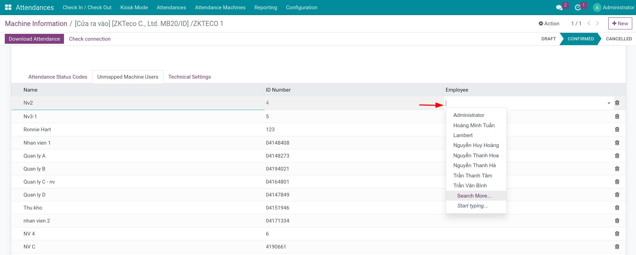Open the apps grid menu icon
Screen dimensions: 636x255
(x=8, y=7)
